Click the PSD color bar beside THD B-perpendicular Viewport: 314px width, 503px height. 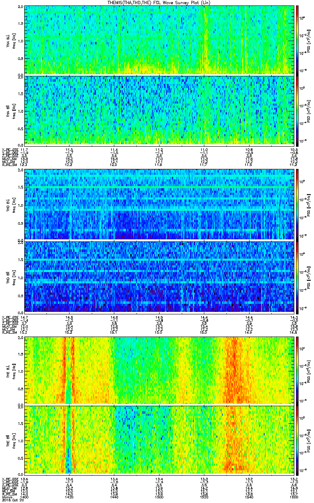click(x=297, y=205)
